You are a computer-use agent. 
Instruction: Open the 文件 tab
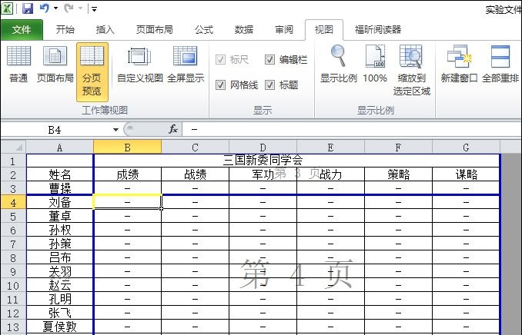tap(22, 30)
